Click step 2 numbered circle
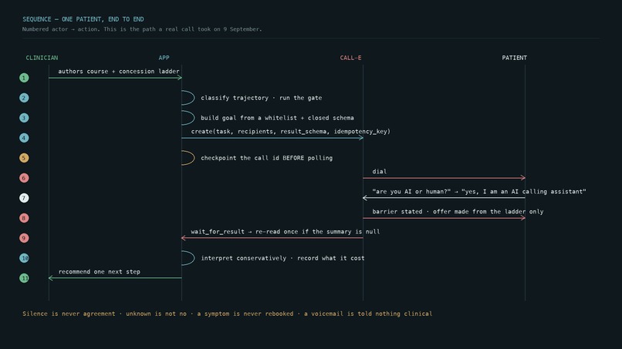This screenshot has height=349, width=622. [24, 98]
